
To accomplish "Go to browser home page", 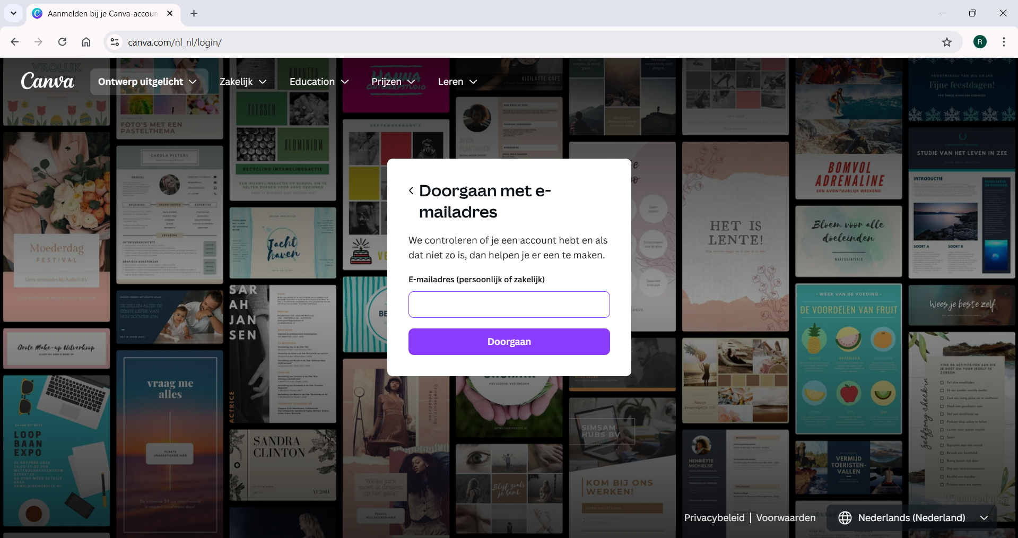I will pyautogui.click(x=86, y=42).
